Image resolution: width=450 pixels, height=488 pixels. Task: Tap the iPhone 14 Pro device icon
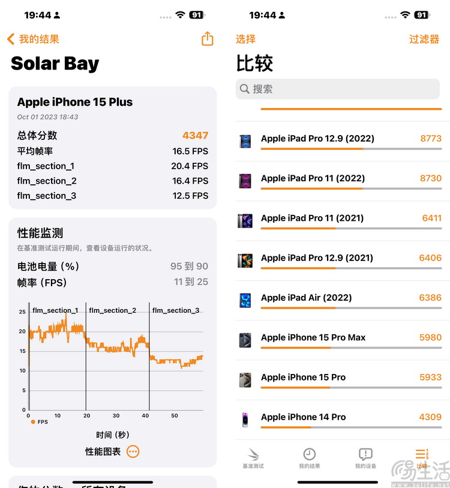pos(245,420)
